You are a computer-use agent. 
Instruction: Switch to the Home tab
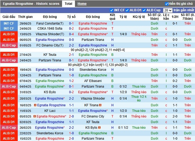pos(82,4)
